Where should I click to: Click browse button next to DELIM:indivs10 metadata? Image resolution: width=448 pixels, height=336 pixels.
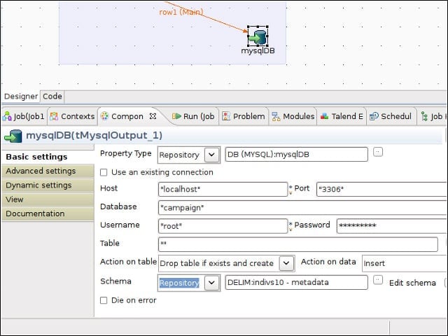point(378,280)
